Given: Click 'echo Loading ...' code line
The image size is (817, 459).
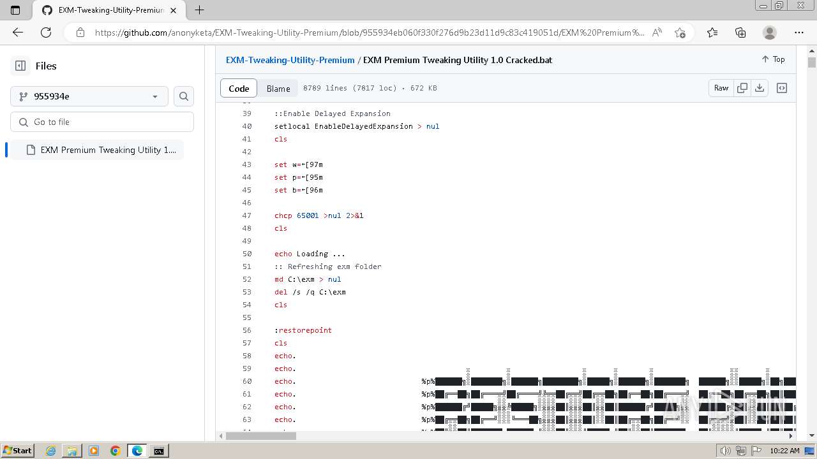Looking at the screenshot, I should 310,254.
